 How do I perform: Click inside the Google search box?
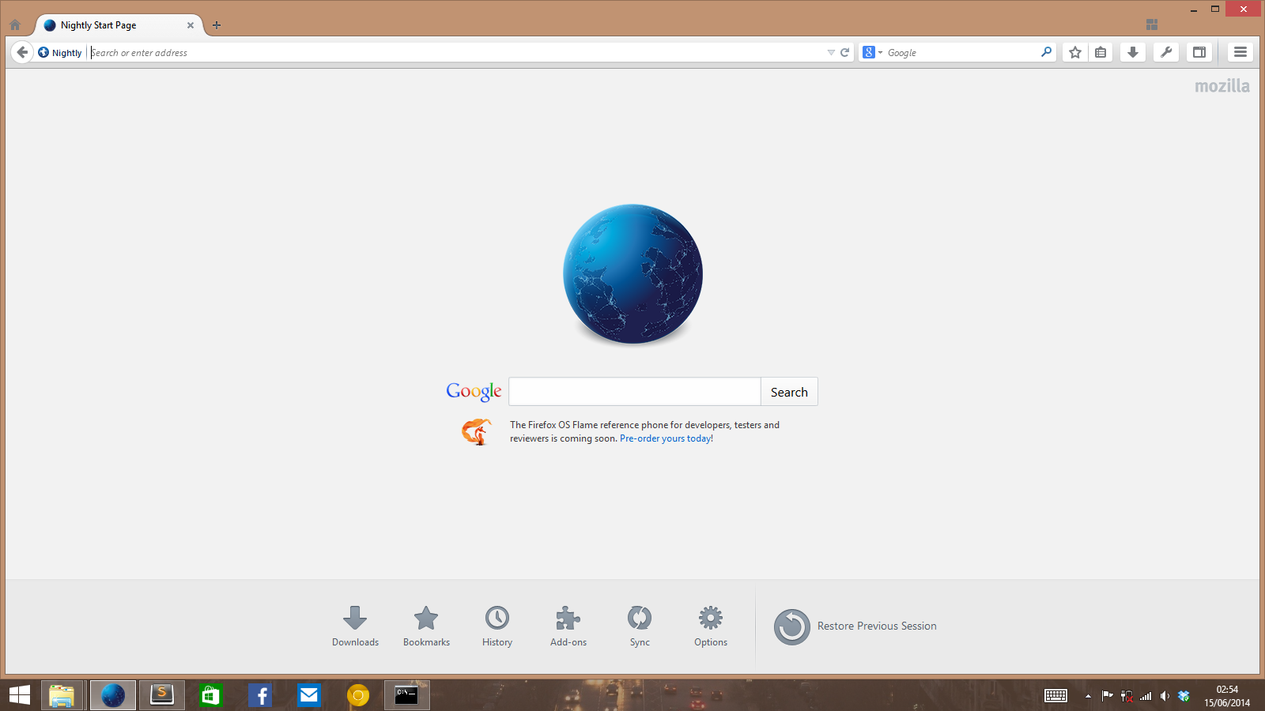(x=633, y=391)
